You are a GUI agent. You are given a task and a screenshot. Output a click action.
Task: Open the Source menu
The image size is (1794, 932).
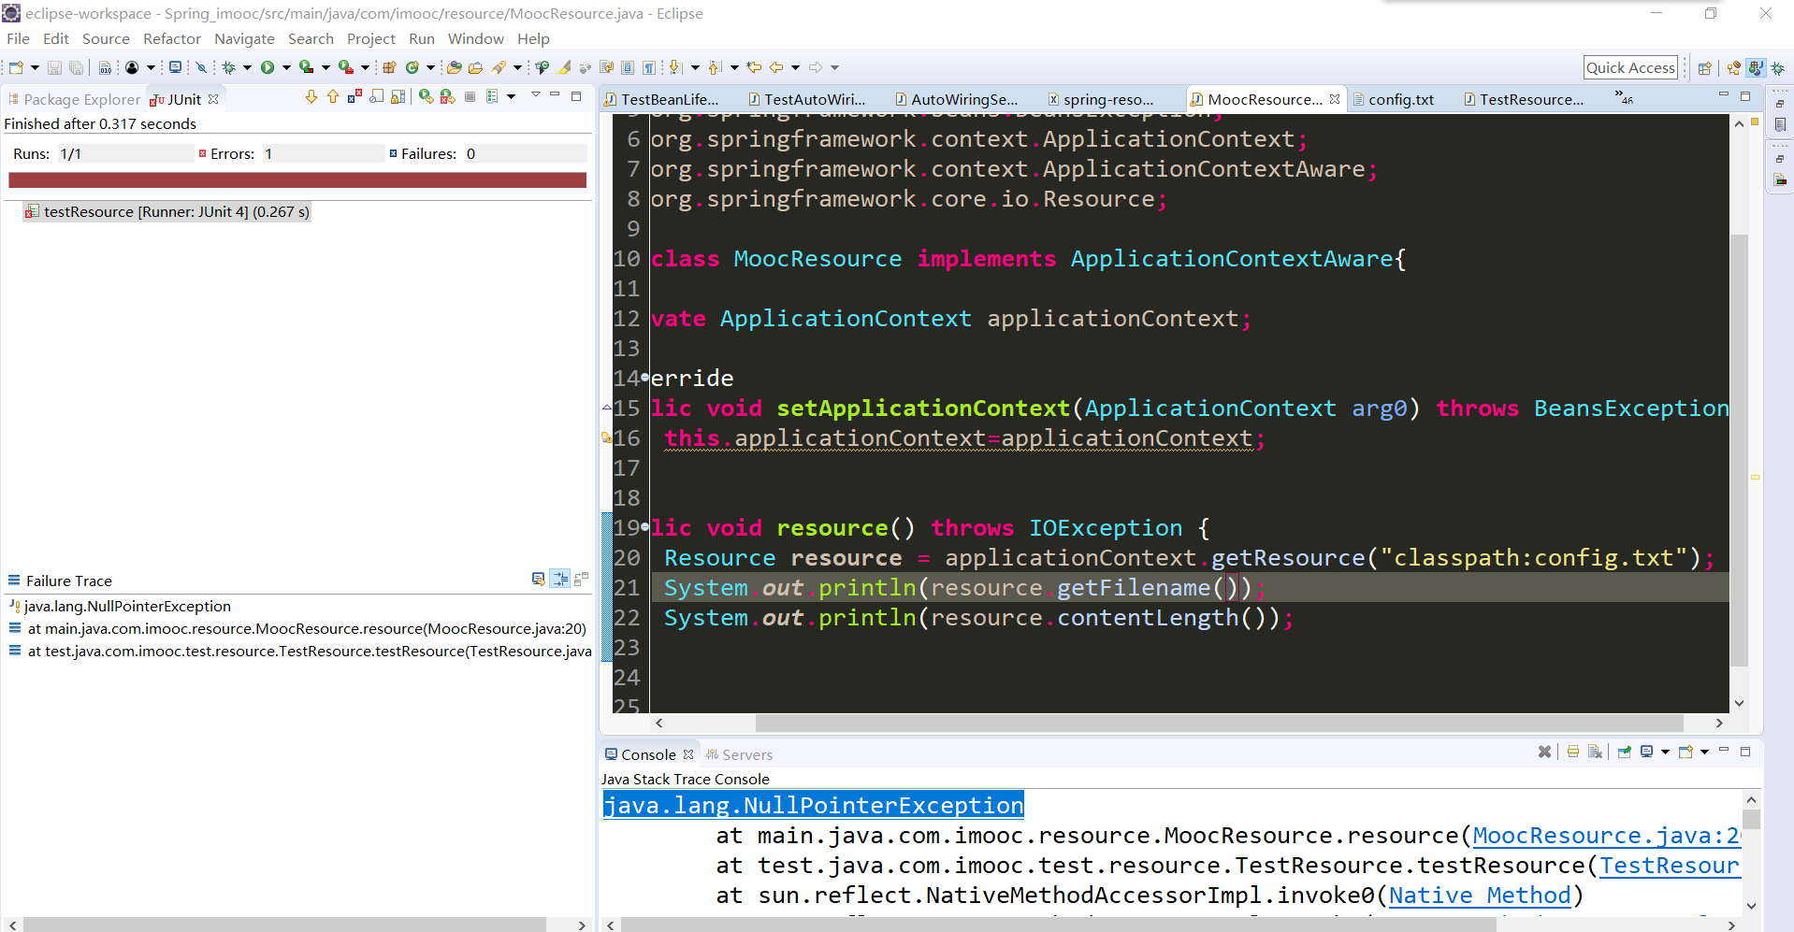(x=106, y=38)
